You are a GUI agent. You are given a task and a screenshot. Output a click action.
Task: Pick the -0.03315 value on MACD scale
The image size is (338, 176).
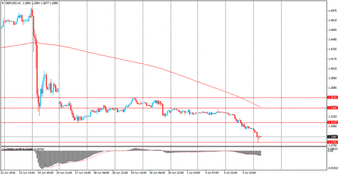[333, 168]
